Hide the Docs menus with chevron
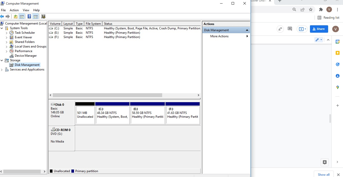The height and width of the screenshot is (177, 343). click(328, 40)
